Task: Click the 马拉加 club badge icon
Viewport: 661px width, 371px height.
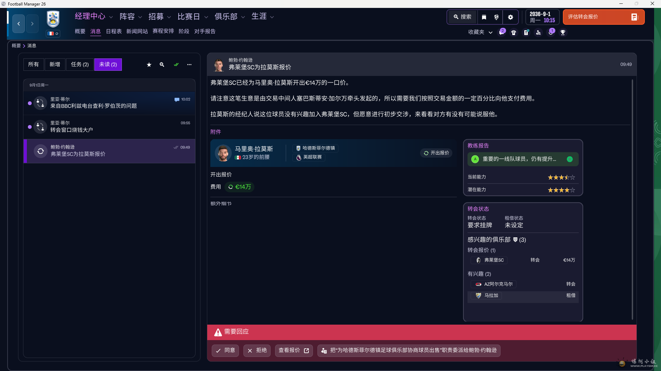Action: pyautogui.click(x=479, y=295)
